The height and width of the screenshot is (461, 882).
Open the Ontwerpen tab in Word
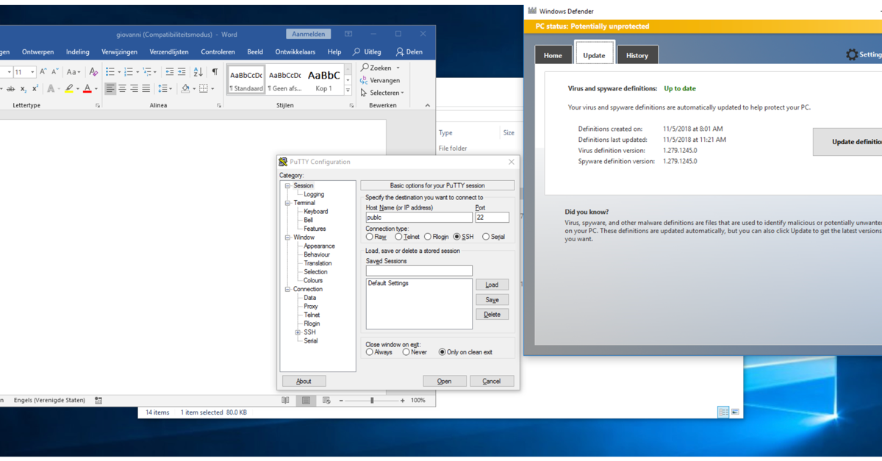tap(37, 52)
